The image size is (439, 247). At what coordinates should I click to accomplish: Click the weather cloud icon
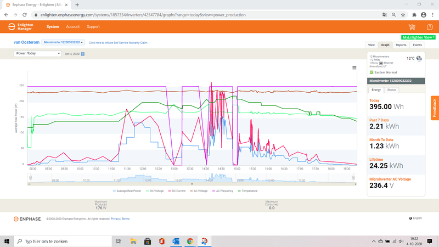click(x=419, y=58)
